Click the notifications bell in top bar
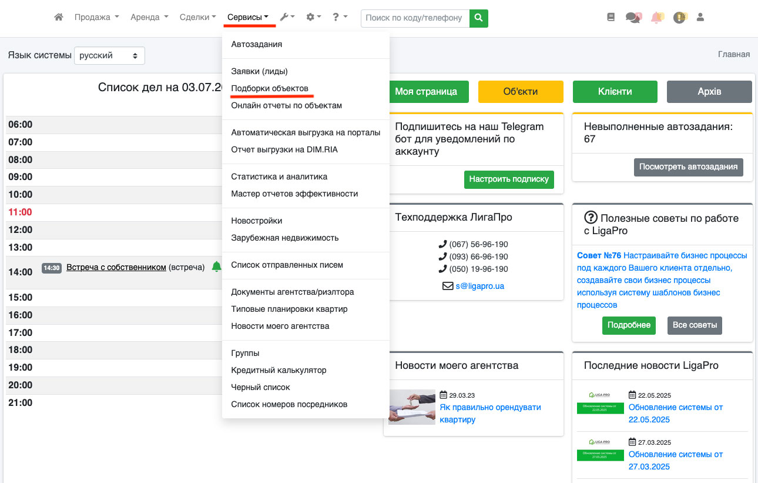 coord(656,18)
